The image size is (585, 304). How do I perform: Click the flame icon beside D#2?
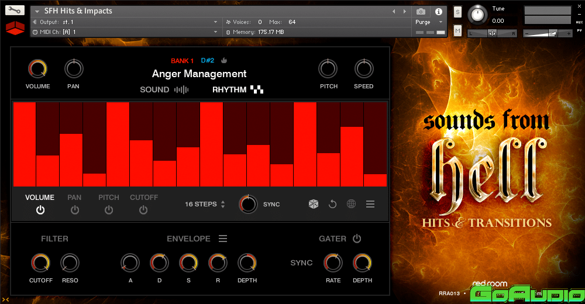click(x=224, y=60)
